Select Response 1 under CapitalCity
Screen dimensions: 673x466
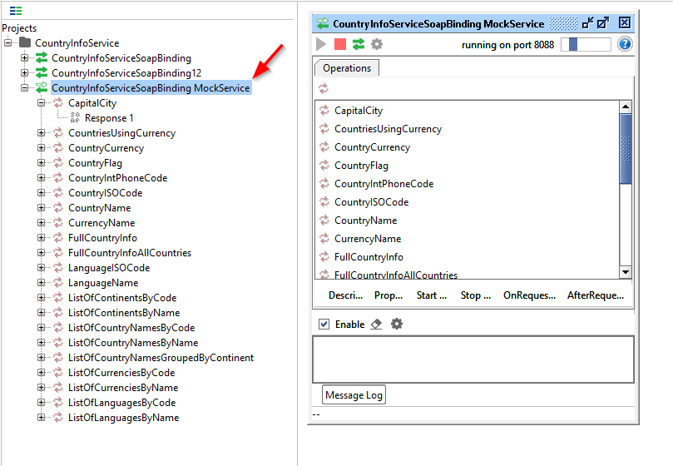tap(109, 118)
